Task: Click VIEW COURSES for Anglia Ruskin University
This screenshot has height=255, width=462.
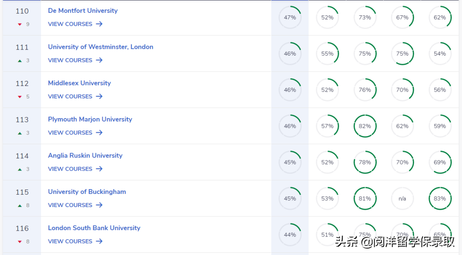Action: 70,169
